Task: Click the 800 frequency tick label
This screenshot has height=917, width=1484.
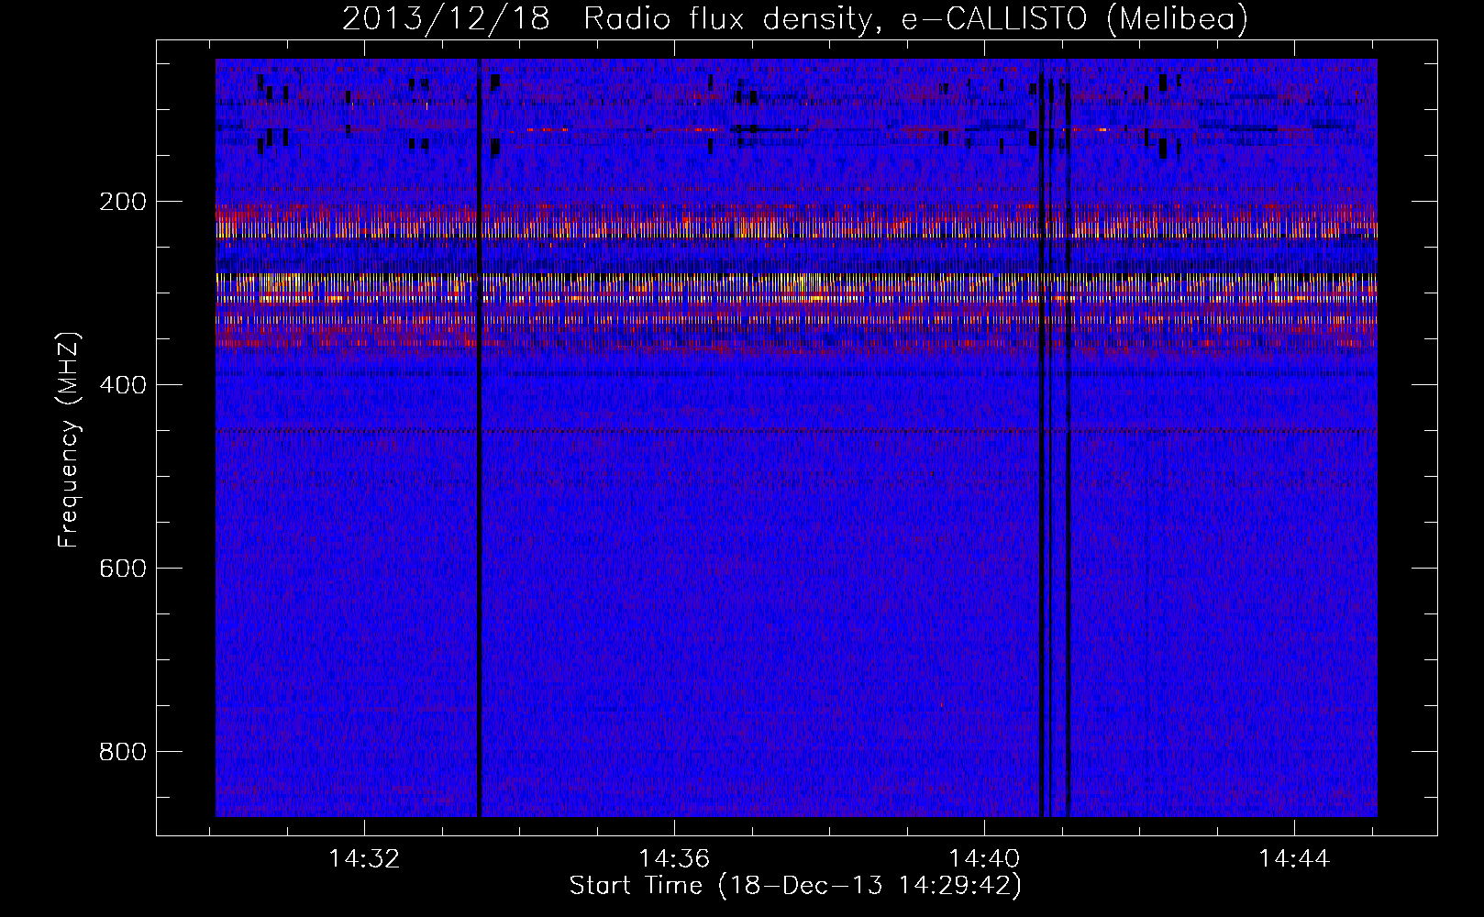Action: click(x=122, y=751)
